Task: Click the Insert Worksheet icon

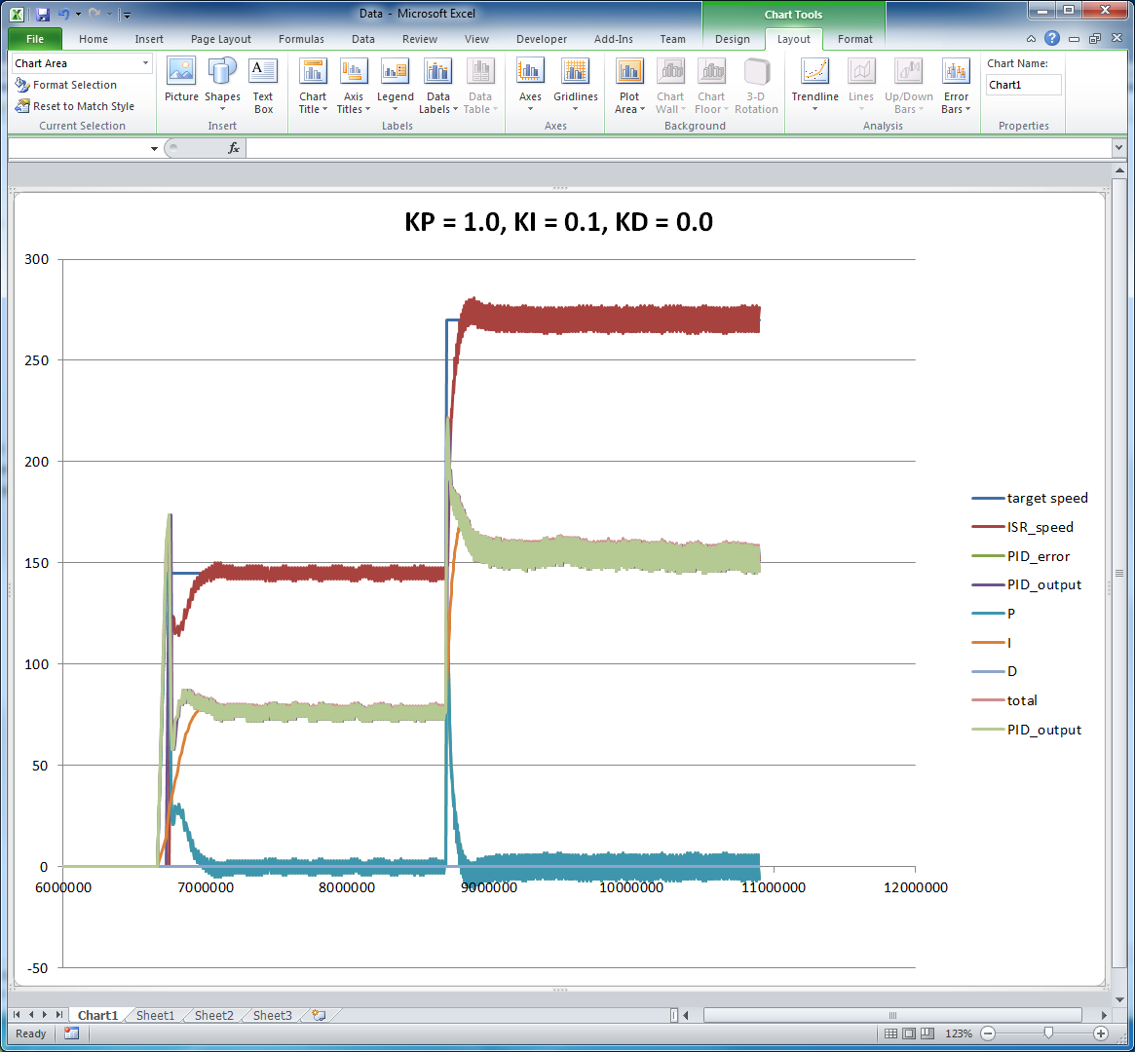Action: [319, 1015]
